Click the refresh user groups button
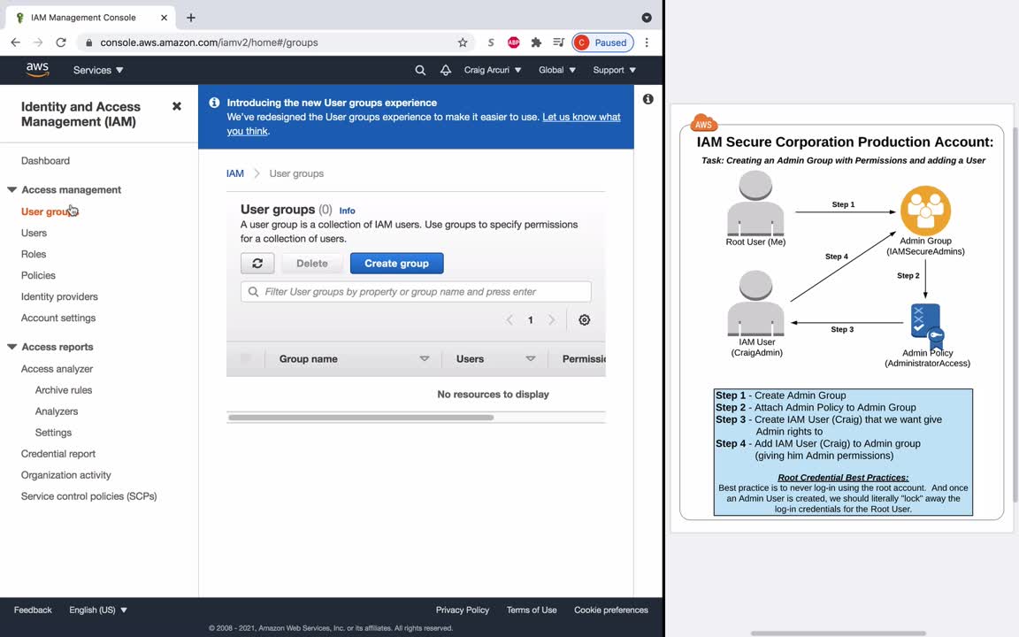Screen dimensions: 1019x637 [257, 264]
